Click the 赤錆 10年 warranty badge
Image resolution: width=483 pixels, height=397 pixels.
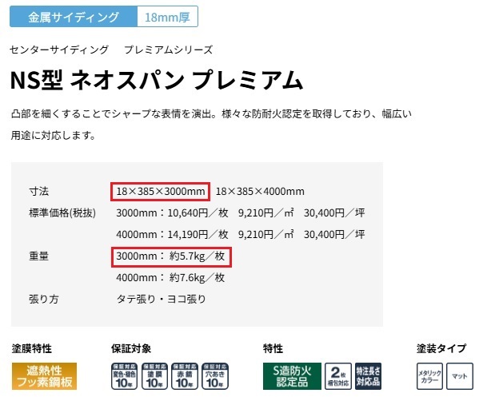[x=185, y=376]
